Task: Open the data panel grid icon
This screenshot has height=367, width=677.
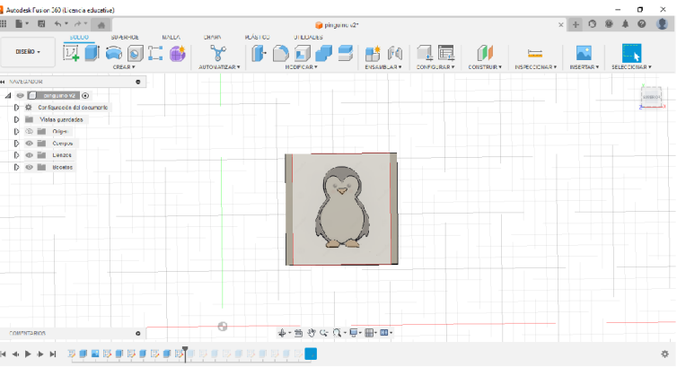Action: coord(4,24)
